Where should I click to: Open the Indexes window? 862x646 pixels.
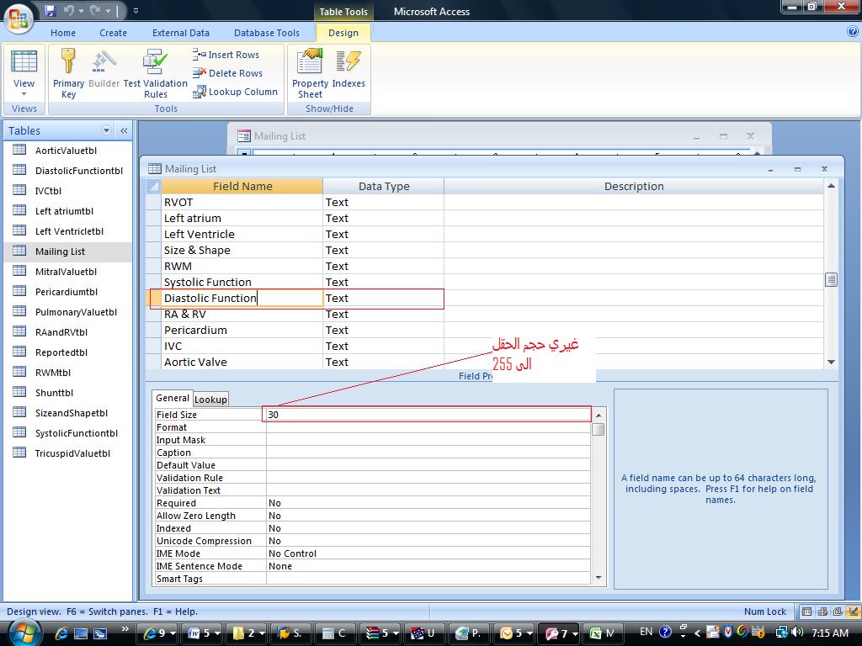click(x=349, y=69)
